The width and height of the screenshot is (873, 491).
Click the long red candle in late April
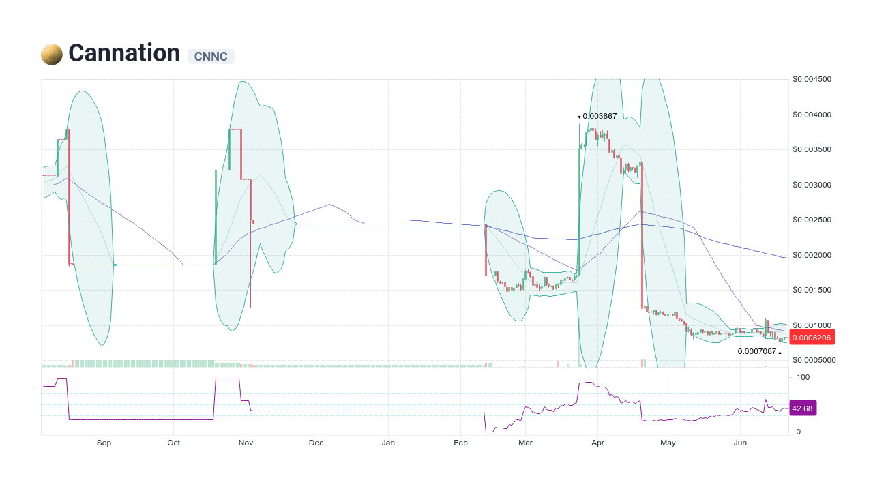642,239
